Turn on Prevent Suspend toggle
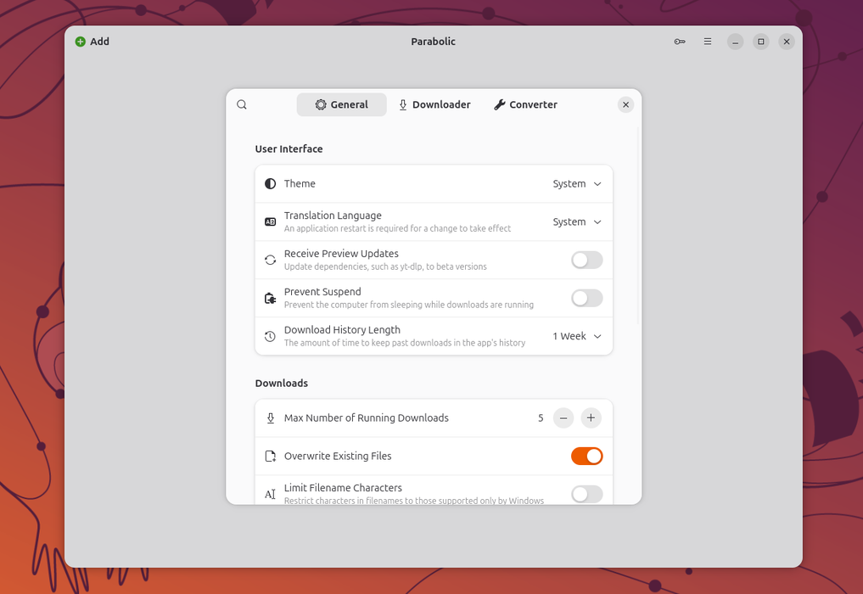863x594 pixels. [x=586, y=299]
